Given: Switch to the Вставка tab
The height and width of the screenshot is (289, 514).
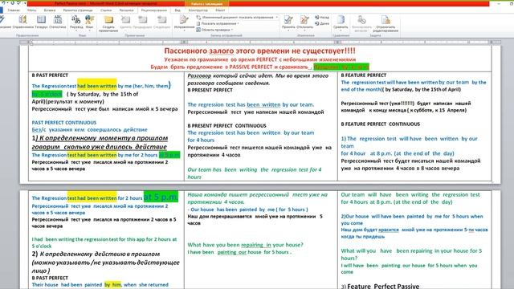Looking at the screenshot, I should (x=50, y=10).
